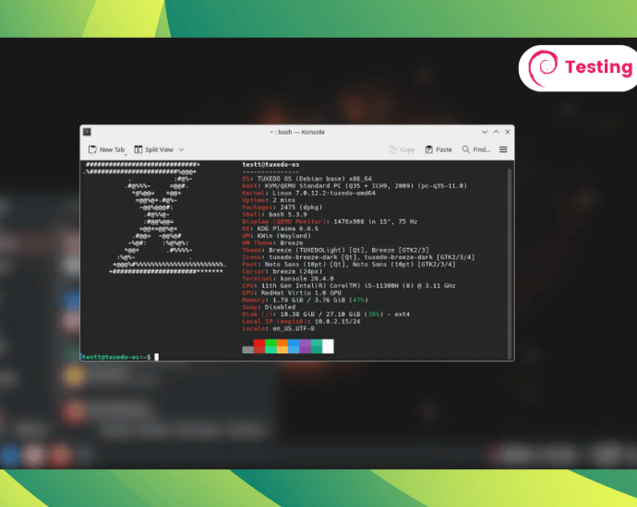Click the Display '1476x988 in 15"' line
The width and height of the screenshot is (637, 507).
[x=330, y=221]
